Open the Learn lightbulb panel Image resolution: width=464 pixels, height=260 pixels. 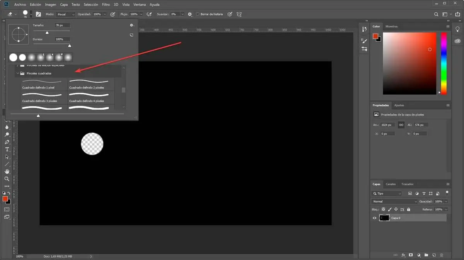[x=458, y=29]
